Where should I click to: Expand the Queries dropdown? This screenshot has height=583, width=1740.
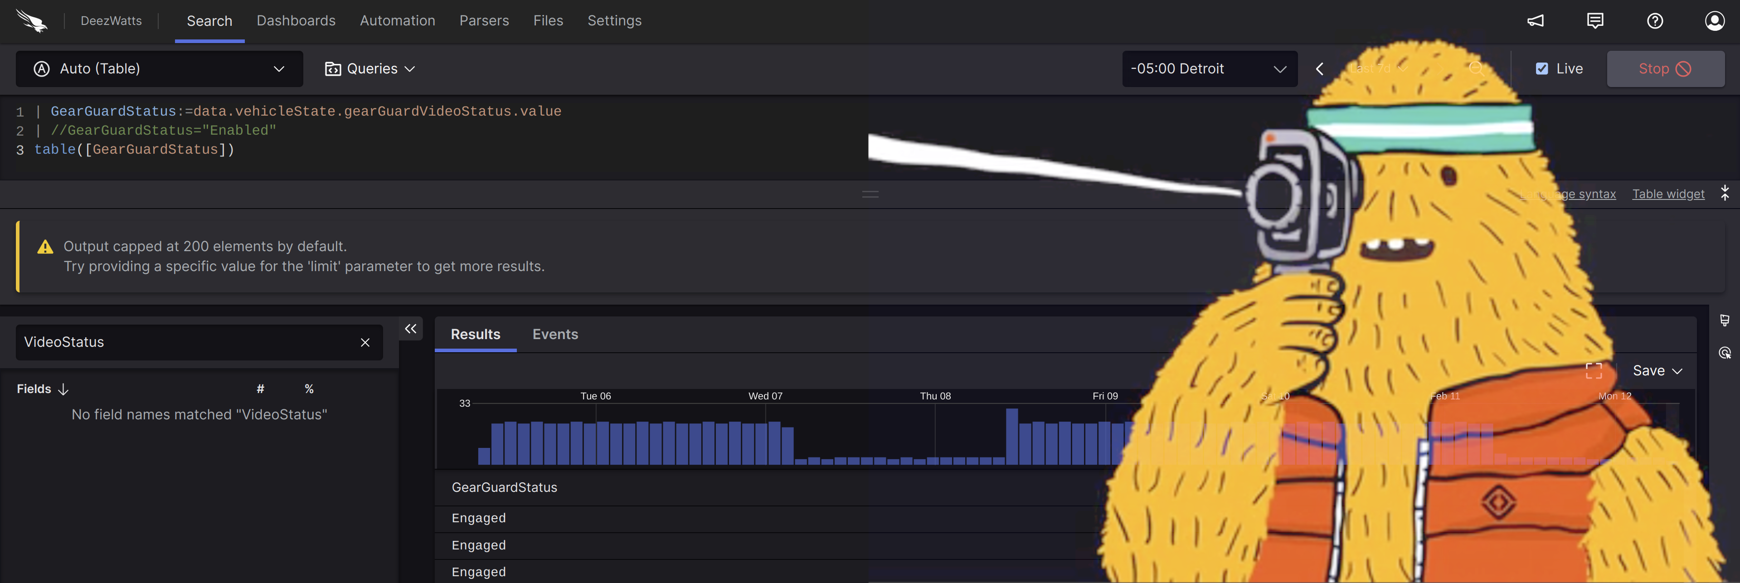tap(370, 69)
